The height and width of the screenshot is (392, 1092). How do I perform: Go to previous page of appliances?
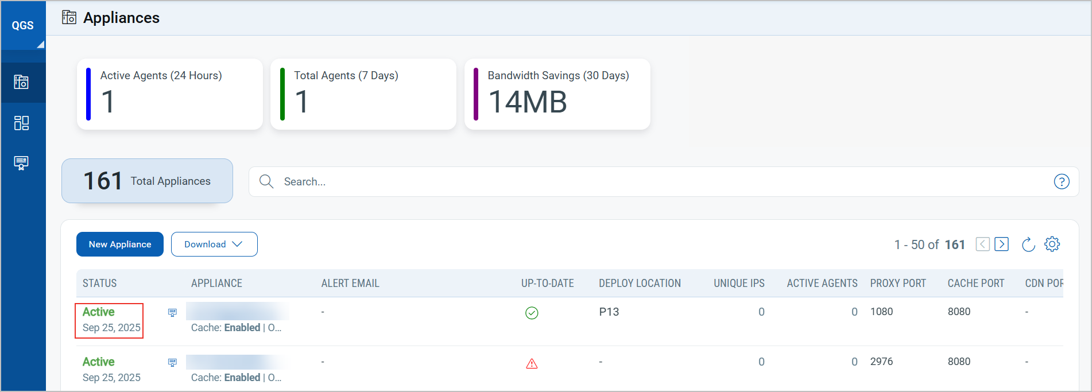pos(983,244)
